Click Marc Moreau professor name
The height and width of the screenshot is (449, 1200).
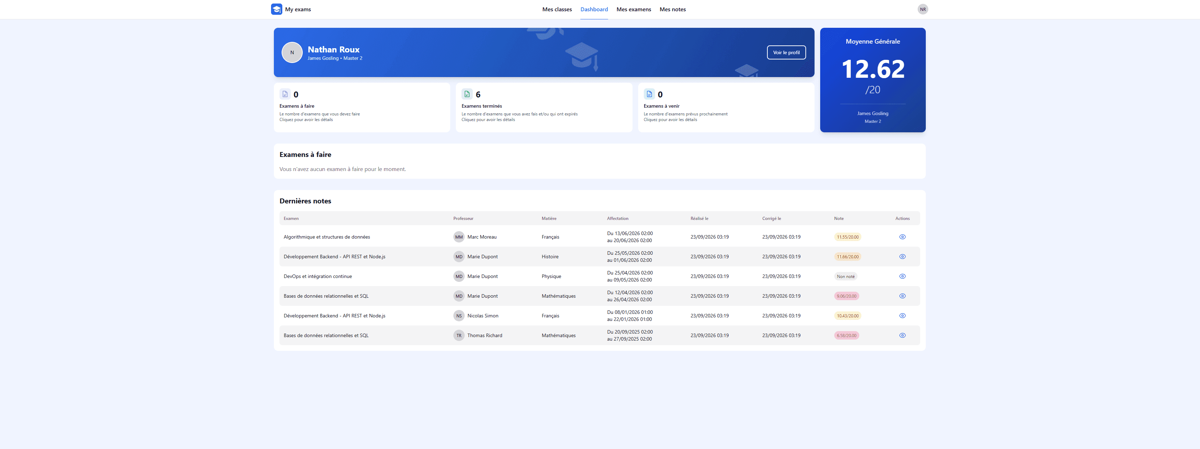coord(482,237)
